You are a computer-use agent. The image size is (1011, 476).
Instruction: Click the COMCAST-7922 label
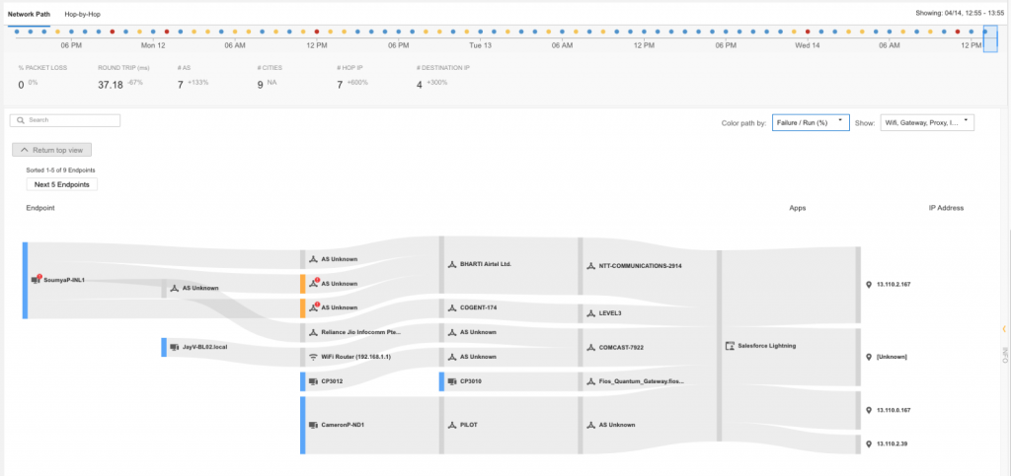point(622,347)
